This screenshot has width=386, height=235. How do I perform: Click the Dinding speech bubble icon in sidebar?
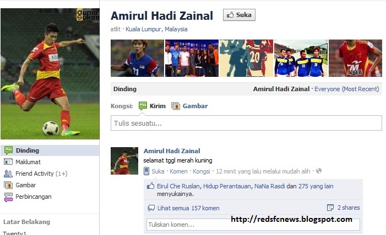(8, 150)
